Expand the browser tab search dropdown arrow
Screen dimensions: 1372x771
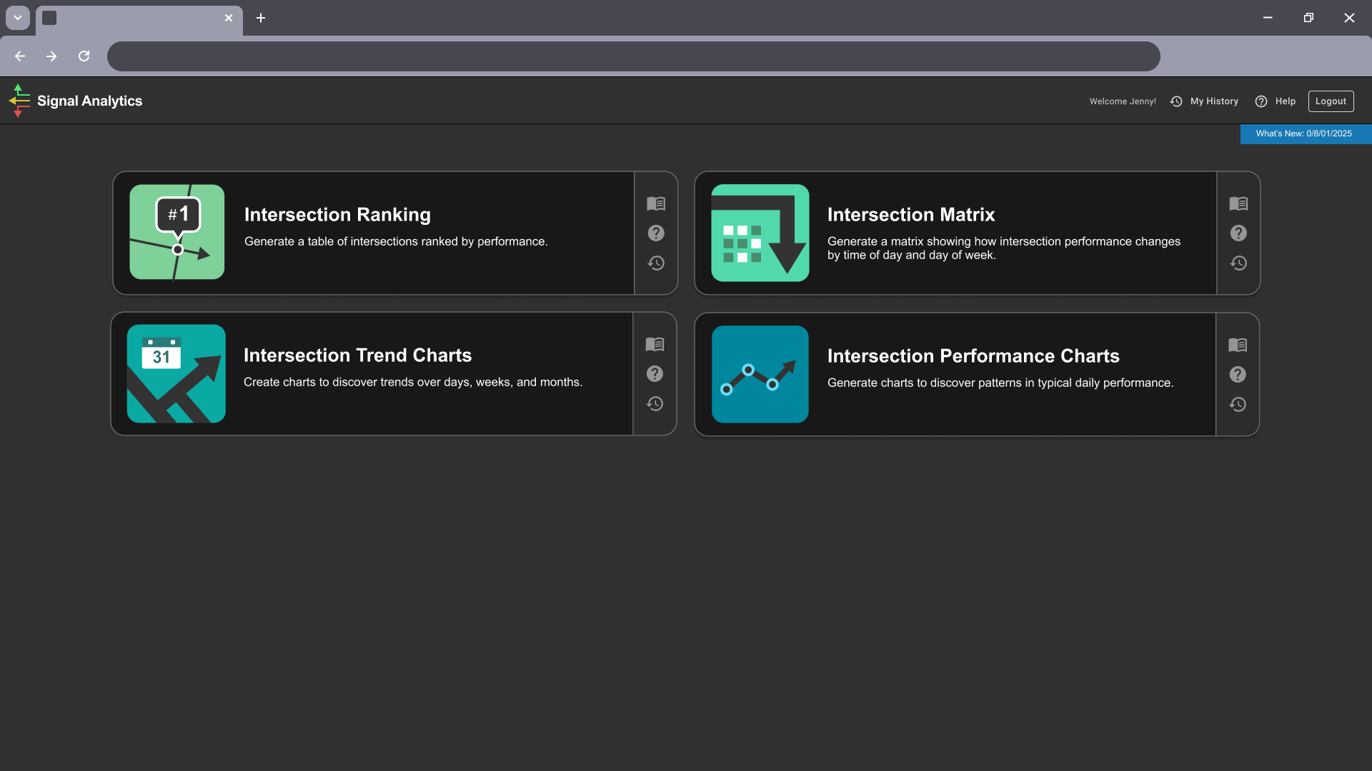point(18,18)
